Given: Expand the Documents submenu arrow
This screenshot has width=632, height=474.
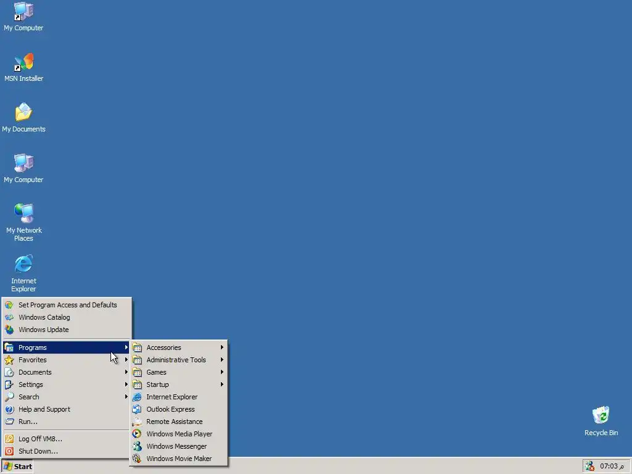Looking at the screenshot, I should (x=126, y=372).
